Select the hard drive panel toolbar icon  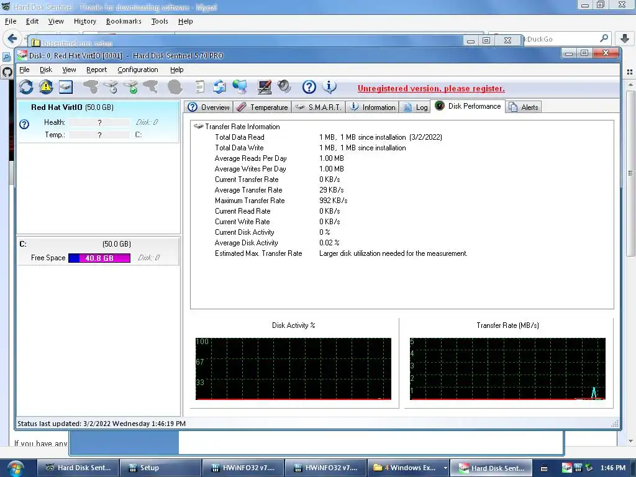click(x=66, y=87)
